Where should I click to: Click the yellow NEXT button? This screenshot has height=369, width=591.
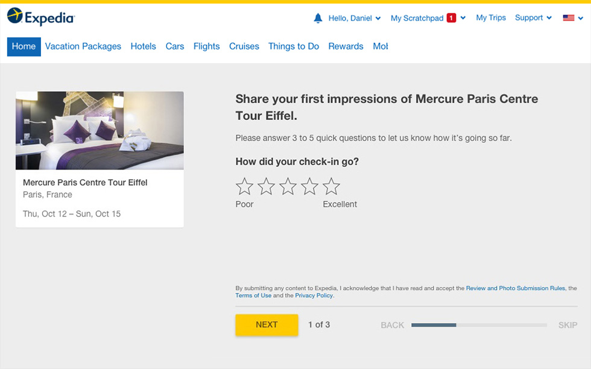(267, 325)
